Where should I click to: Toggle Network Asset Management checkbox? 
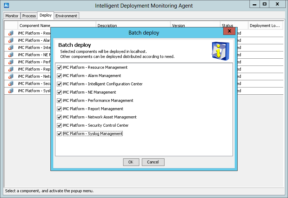click(59, 117)
